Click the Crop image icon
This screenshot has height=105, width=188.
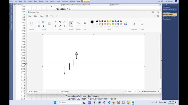tap(39, 22)
